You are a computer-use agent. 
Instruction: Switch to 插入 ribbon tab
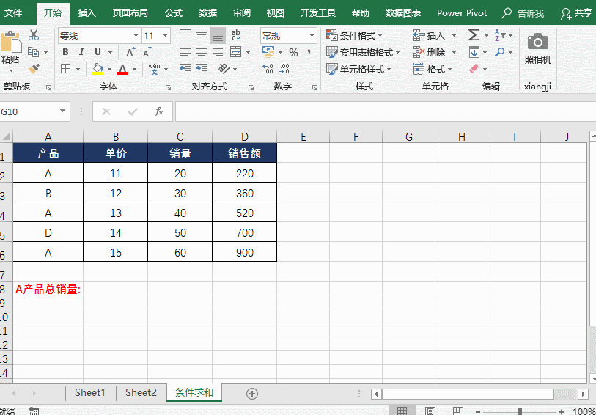(87, 13)
